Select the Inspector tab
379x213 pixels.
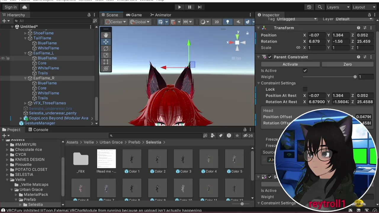click(268, 15)
